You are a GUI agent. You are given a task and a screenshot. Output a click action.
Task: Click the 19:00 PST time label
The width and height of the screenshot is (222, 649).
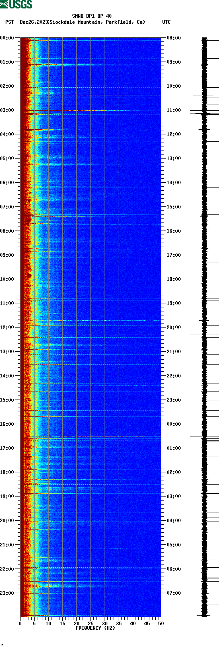click(7, 497)
